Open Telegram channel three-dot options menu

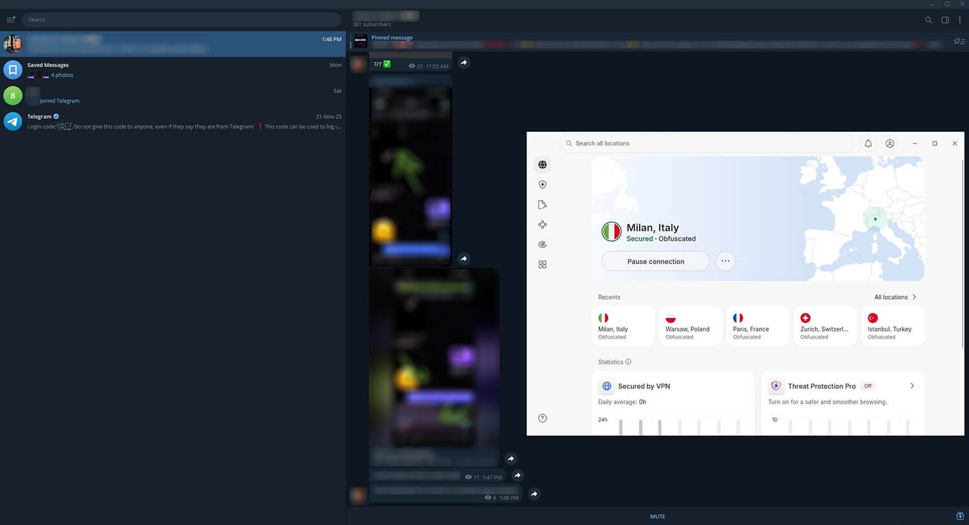click(x=959, y=20)
